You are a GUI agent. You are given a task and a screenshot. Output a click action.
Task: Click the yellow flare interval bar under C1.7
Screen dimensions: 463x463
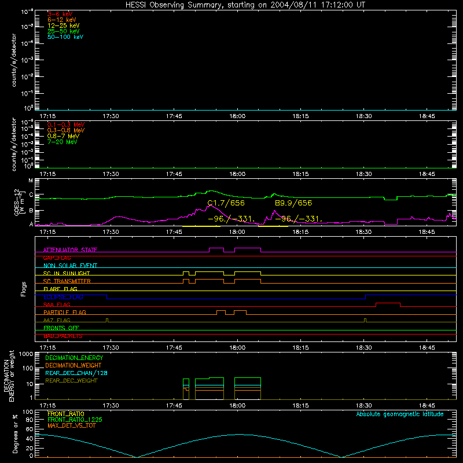pyautogui.click(x=201, y=226)
